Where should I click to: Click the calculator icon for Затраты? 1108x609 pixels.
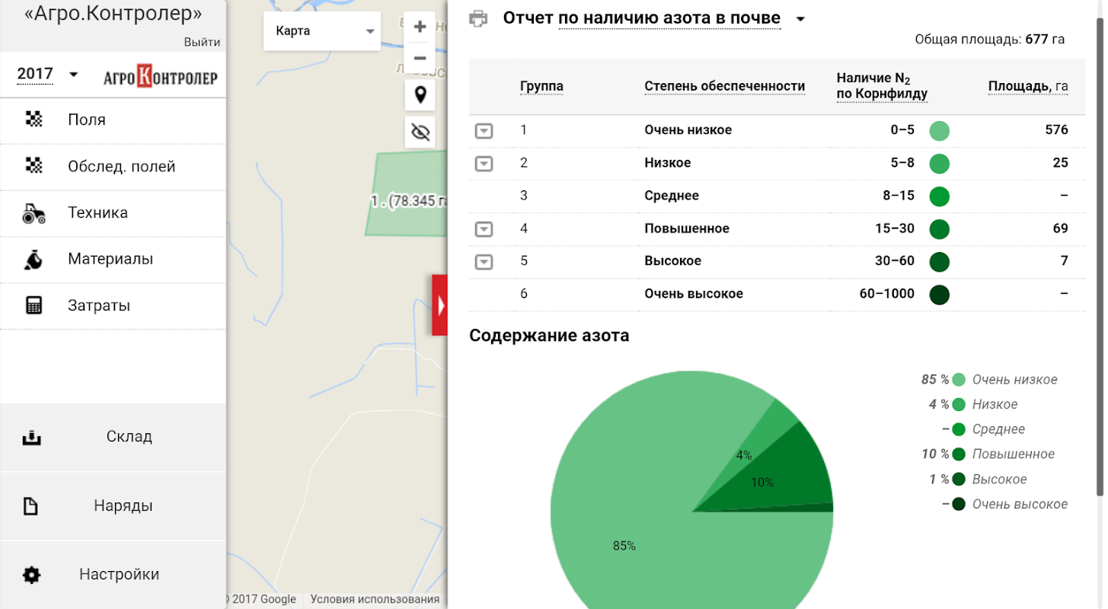point(34,306)
